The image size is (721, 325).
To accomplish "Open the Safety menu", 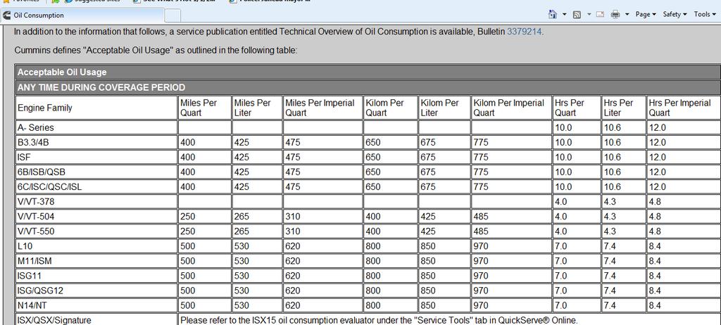I will point(675,14).
